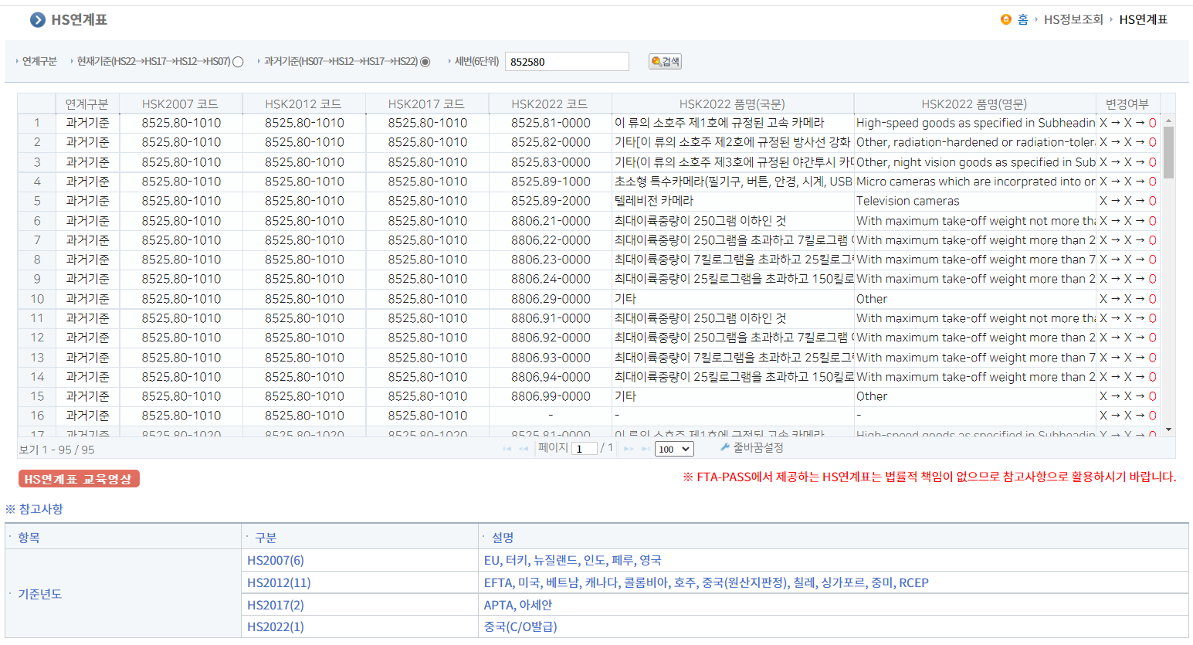The width and height of the screenshot is (1193, 645).
Task: Go to next page of grid
Action: point(629,449)
